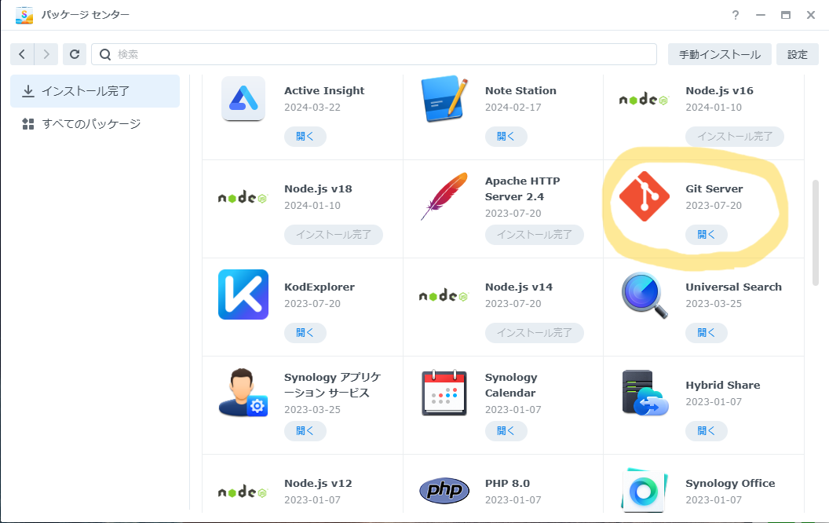The width and height of the screenshot is (829, 523).
Task: Open Synology アプリケーション サービス with 開く button
Action: [305, 431]
